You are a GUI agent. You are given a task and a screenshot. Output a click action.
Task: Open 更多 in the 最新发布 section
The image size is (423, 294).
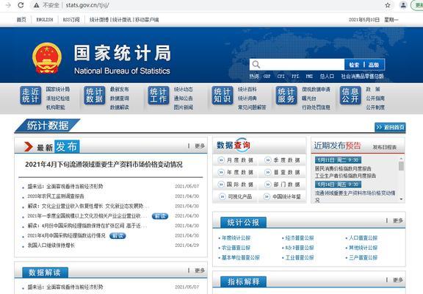200,146
